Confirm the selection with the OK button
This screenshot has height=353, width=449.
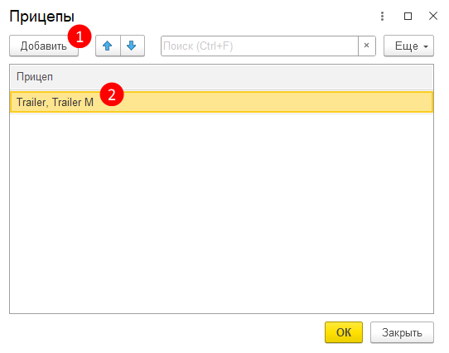point(344,332)
